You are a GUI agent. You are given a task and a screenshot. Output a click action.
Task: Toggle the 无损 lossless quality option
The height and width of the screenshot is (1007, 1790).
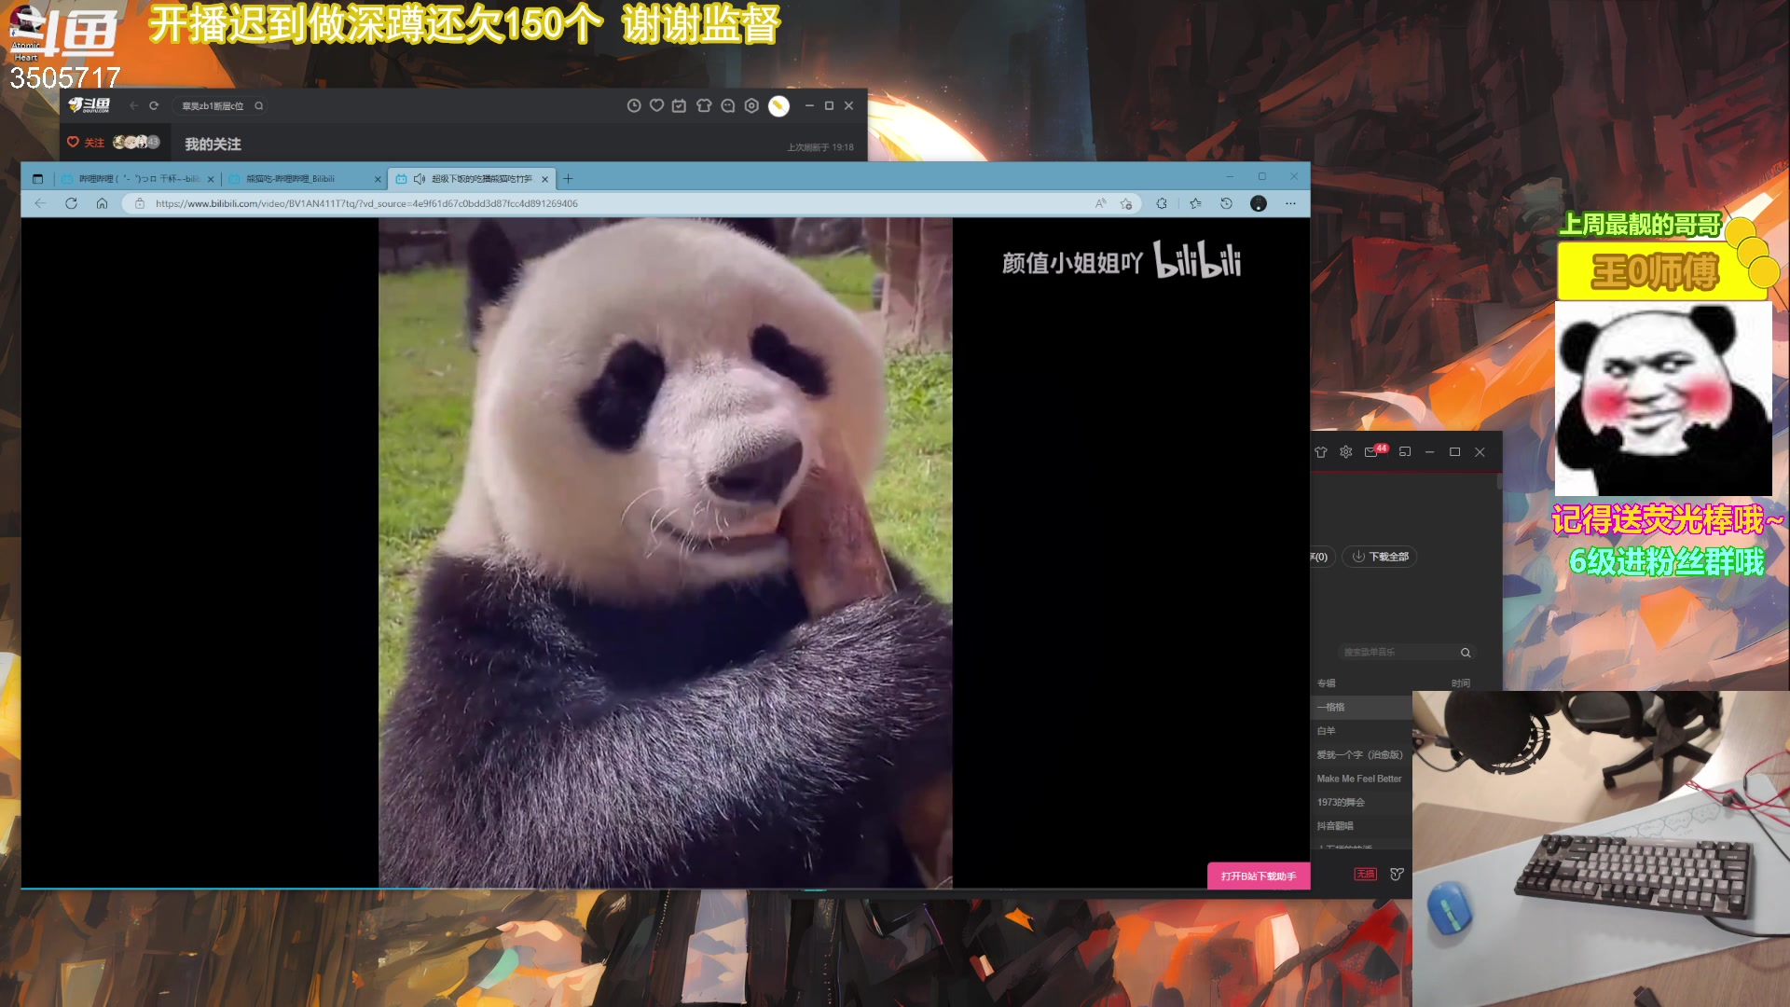point(1365,875)
